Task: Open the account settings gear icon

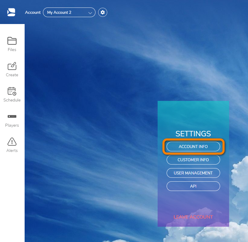Action: coord(103,12)
